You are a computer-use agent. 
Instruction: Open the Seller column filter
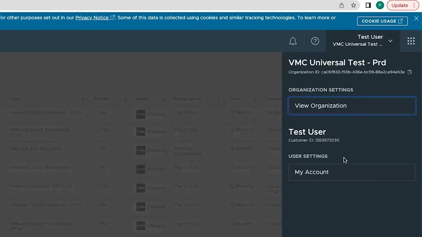(163, 99)
